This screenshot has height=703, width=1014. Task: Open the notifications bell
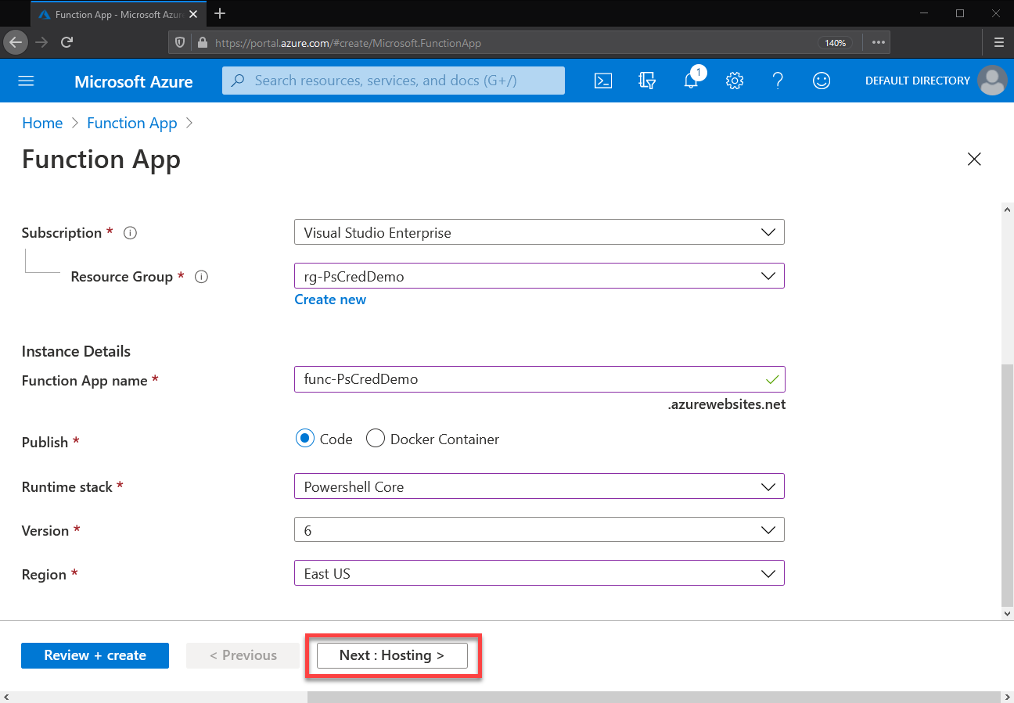pyautogui.click(x=691, y=81)
